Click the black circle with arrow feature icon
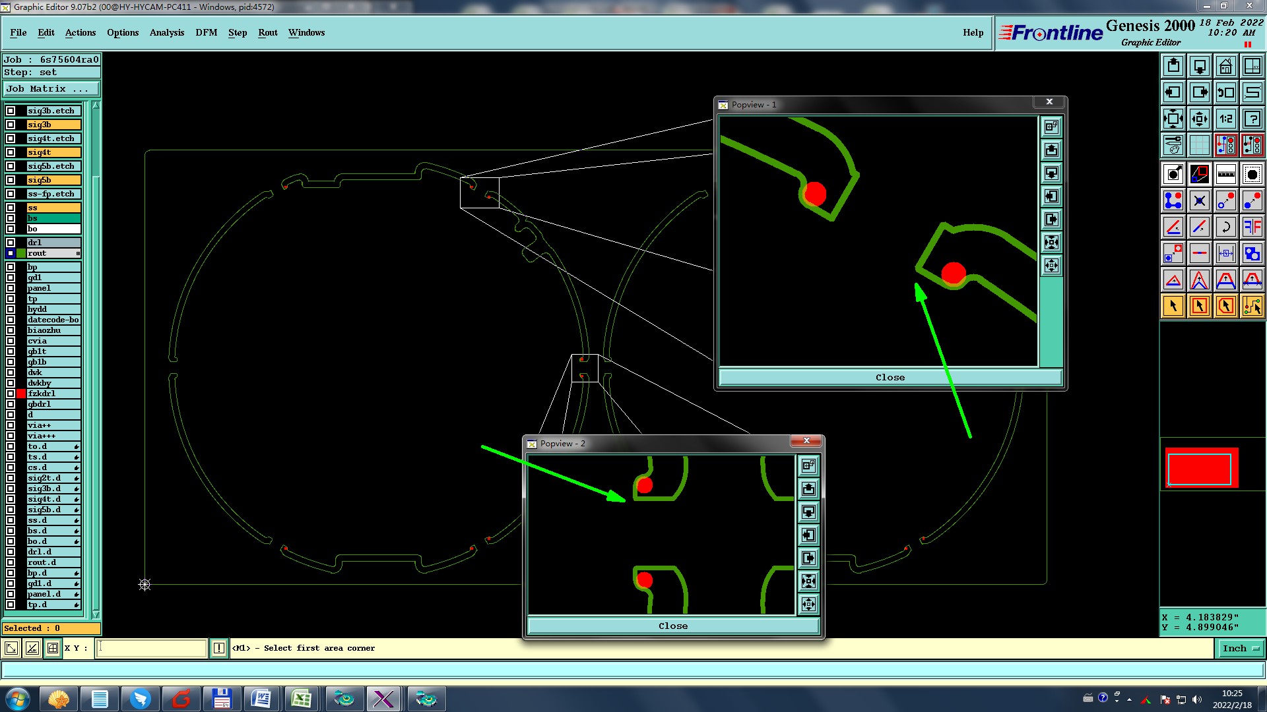Viewport: 1267px width, 712px height. click(x=1173, y=174)
